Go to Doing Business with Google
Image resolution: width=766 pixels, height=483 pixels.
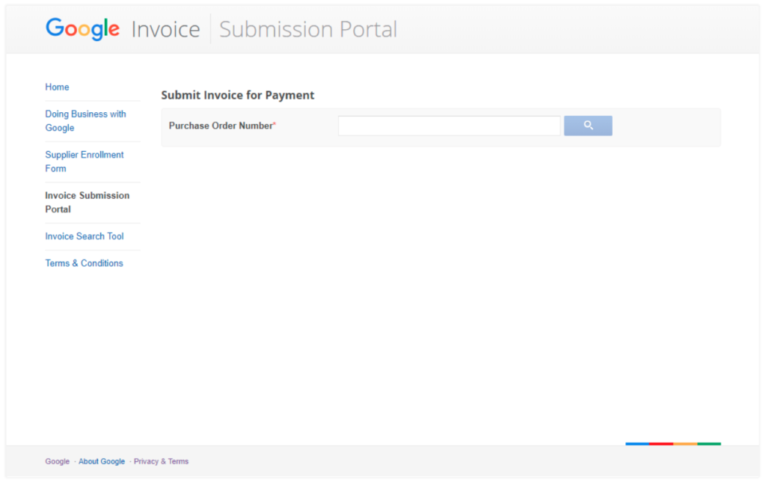(x=85, y=121)
